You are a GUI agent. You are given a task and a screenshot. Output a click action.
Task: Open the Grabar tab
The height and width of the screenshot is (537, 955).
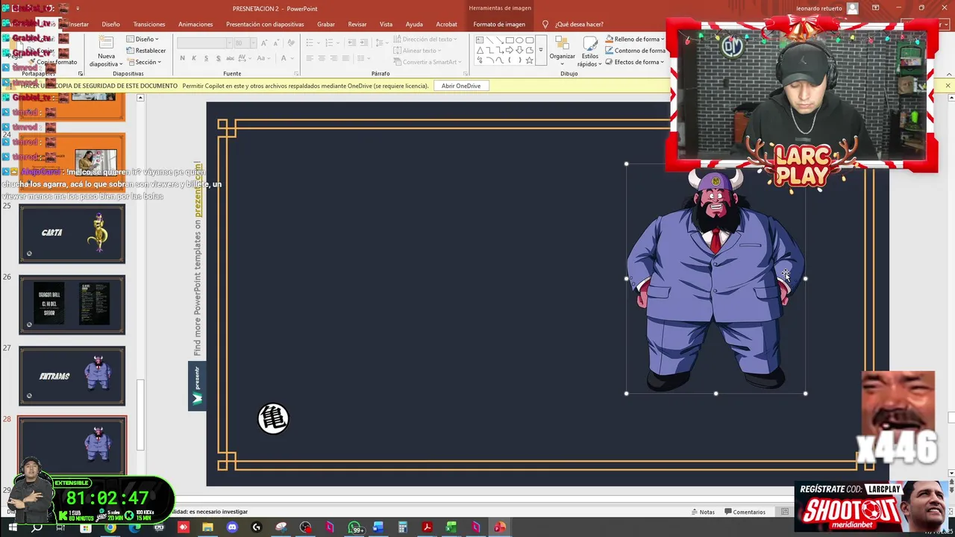click(x=326, y=24)
